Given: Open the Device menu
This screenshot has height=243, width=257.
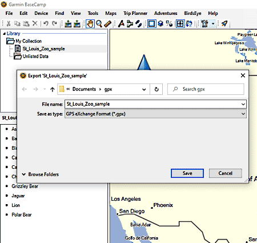Looking at the screenshot, I should [41, 13].
